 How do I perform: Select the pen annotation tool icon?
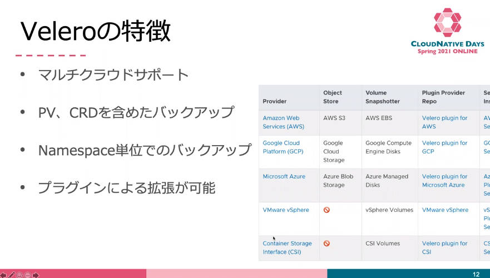coord(12,275)
